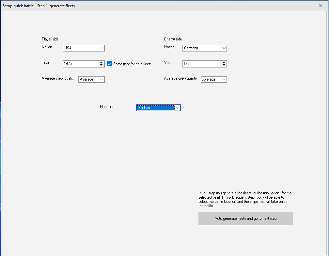Click the Enemy side year up arrow
The width and height of the screenshot is (329, 256).
click(x=224, y=62)
